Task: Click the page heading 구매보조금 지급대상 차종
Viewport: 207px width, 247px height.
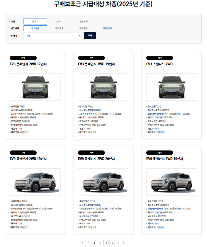Action: pos(103,4)
